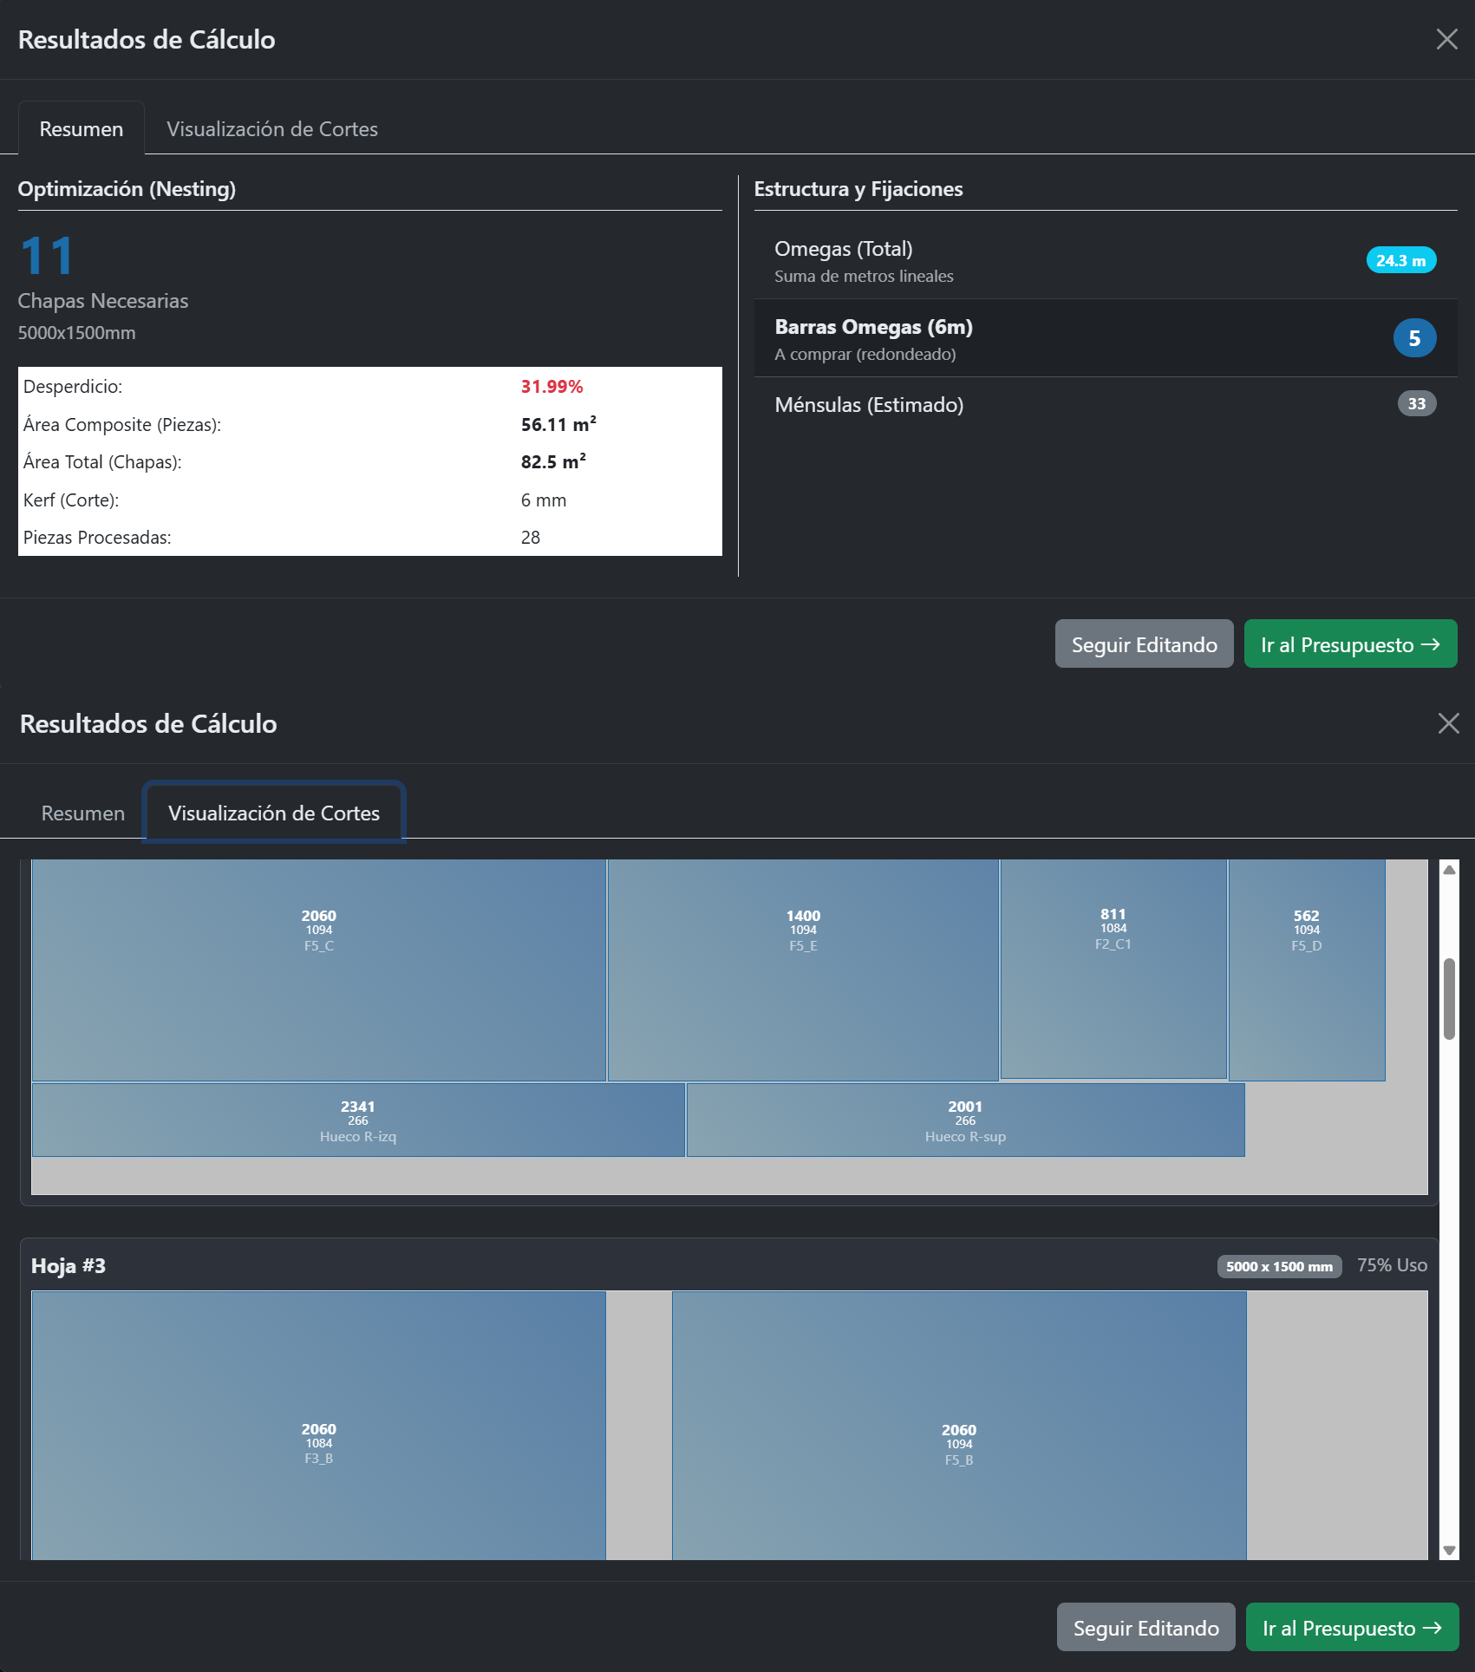Screen dimensions: 1475x1672
Task: Select the F5_C piece 2060 x 1094
Action: pos(318,970)
